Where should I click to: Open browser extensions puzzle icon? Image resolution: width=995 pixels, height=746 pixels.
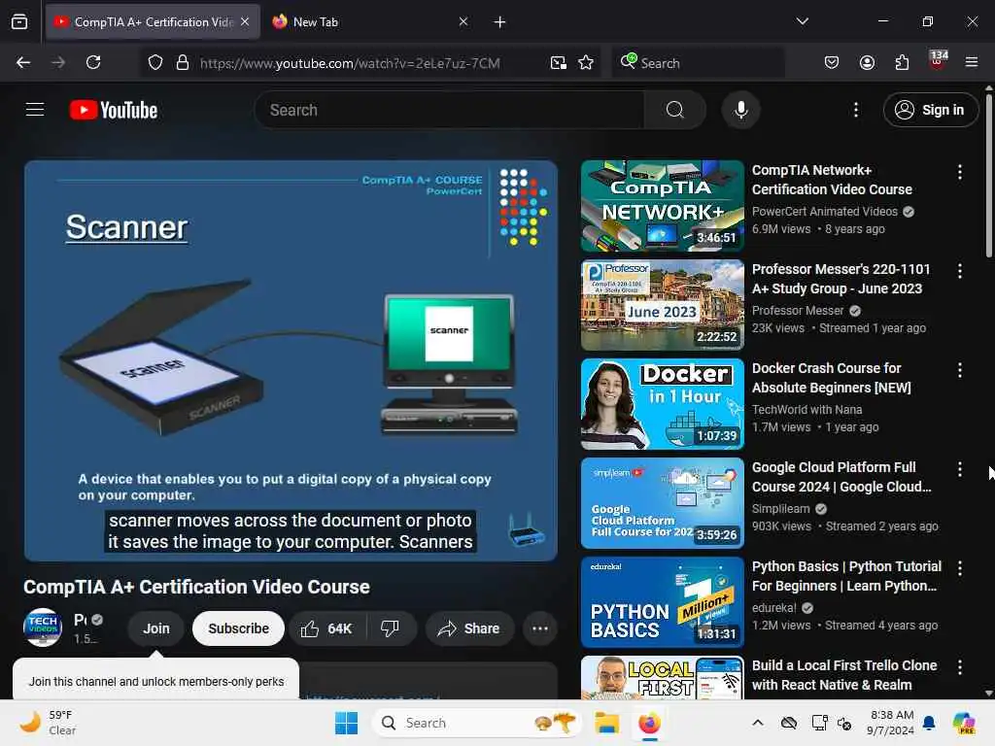tap(902, 62)
